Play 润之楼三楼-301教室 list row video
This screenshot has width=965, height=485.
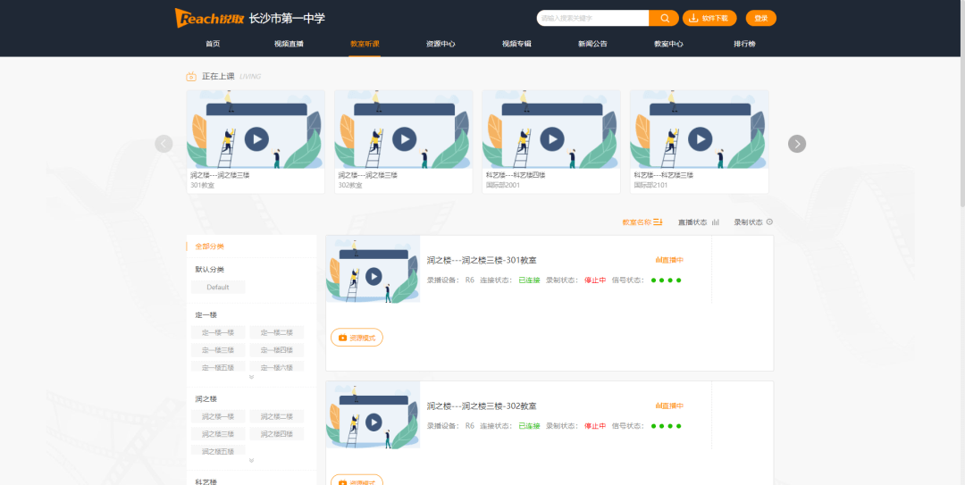coord(373,276)
